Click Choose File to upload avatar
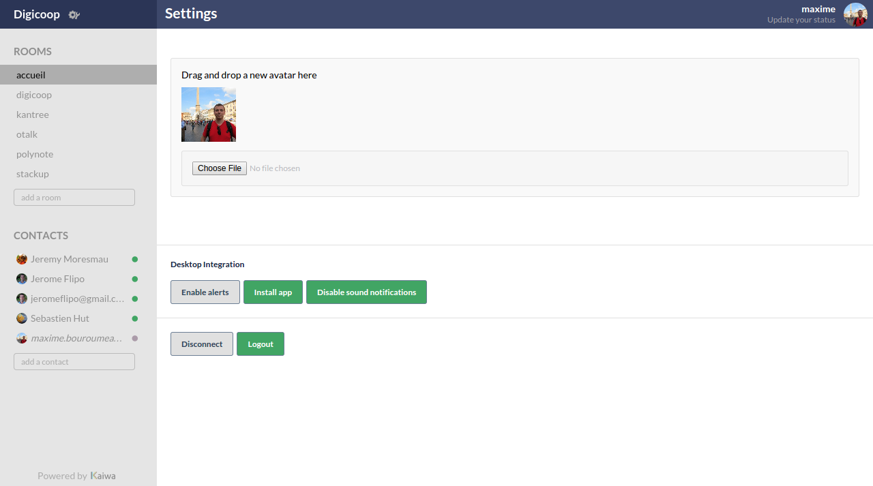The height and width of the screenshot is (486, 873). 220,168
